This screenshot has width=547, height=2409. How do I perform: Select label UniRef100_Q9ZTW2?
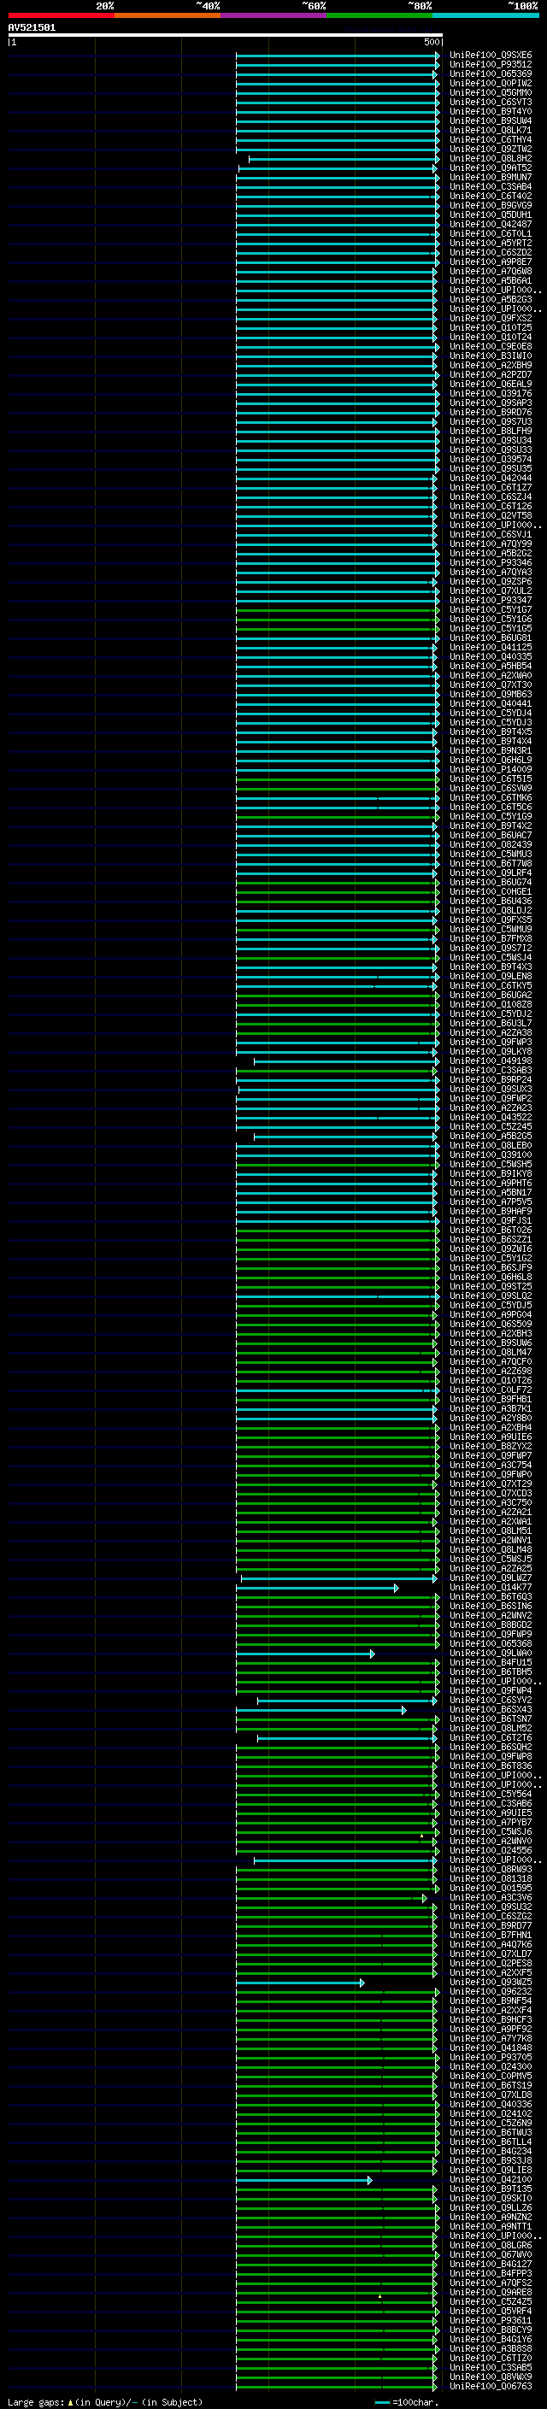[491, 149]
